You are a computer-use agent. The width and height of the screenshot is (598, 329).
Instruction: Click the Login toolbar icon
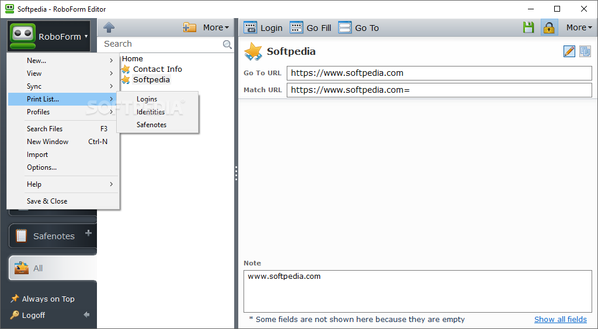click(x=250, y=28)
